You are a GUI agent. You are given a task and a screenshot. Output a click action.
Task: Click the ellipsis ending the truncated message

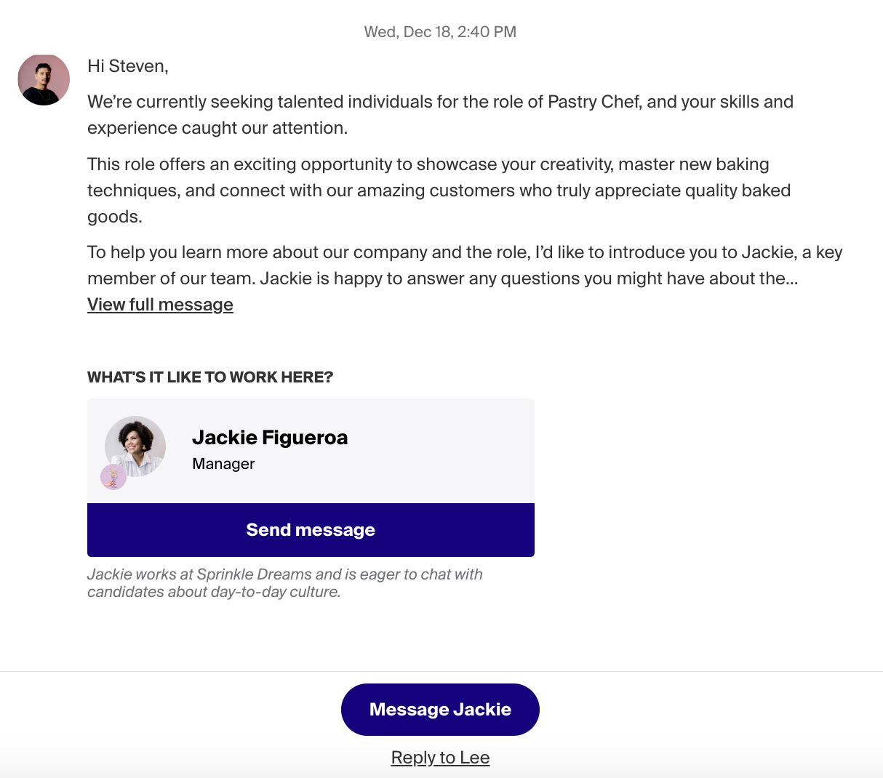pyautogui.click(x=793, y=279)
